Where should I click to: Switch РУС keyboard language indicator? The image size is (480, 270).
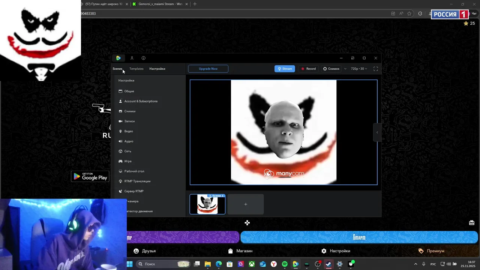pyautogui.click(x=433, y=264)
